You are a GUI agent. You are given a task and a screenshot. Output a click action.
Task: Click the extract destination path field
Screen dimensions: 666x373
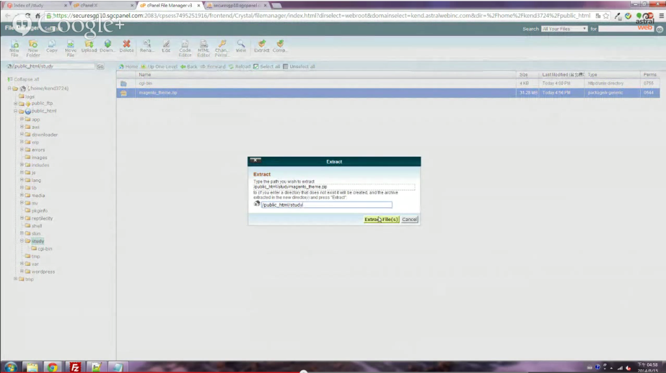coord(326,205)
